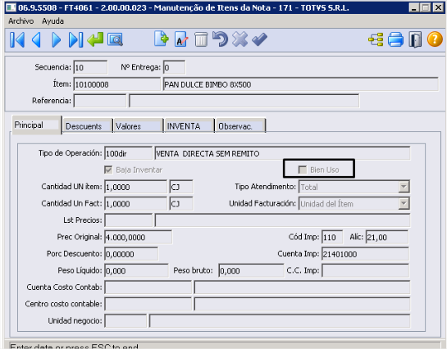Viewport: 447px width, 349px height.
Task: Click the CJ unit field beside Cantidad UN ítem
Action: click(x=181, y=187)
